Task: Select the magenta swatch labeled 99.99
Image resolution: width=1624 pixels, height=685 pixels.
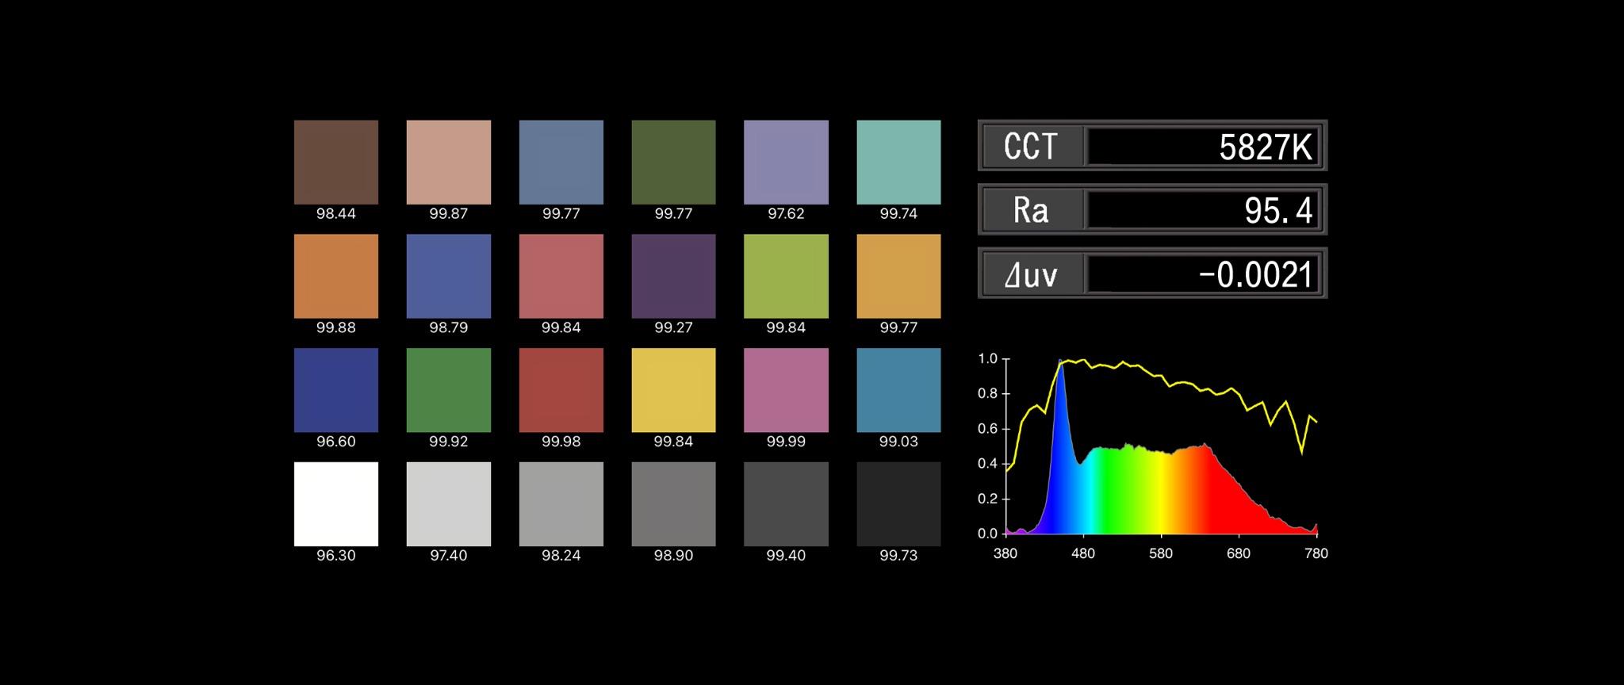Action: pyautogui.click(x=786, y=390)
